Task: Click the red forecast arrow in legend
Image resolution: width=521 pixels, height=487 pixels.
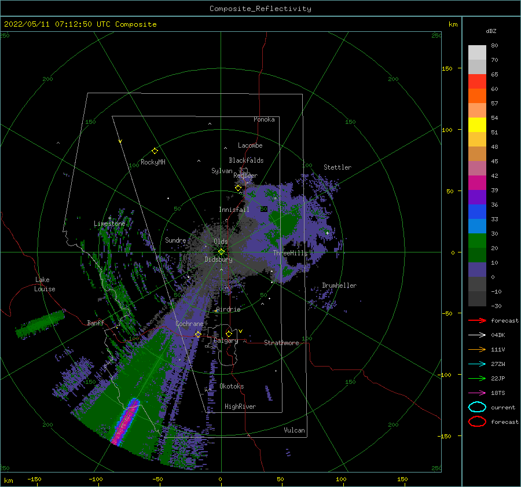Action: 477,320
